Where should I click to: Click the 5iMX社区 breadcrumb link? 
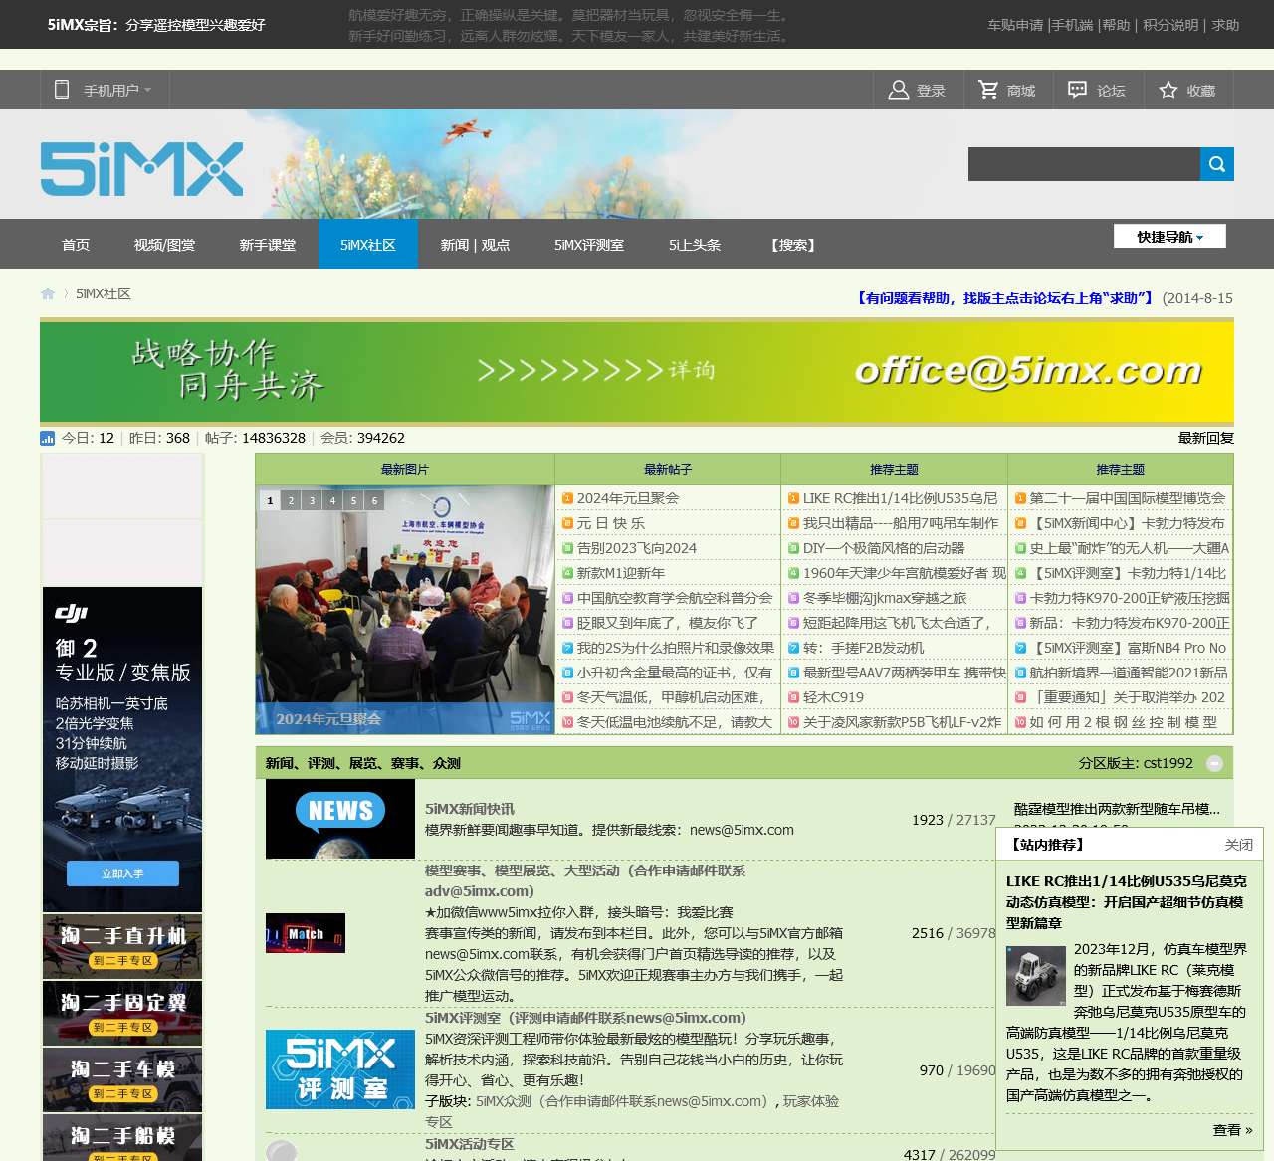pos(104,293)
